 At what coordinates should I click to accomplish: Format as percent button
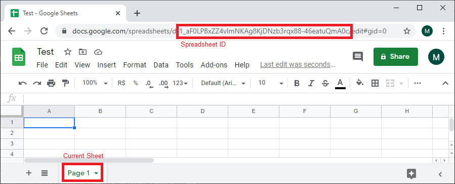pos(136,83)
